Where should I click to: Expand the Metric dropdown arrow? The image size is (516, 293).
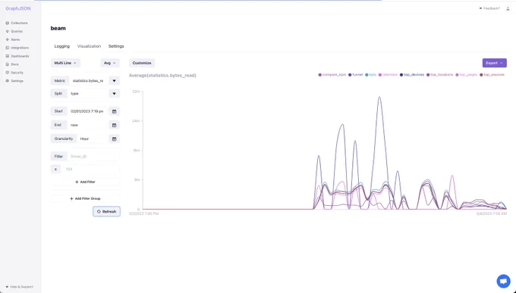[x=114, y=81]
